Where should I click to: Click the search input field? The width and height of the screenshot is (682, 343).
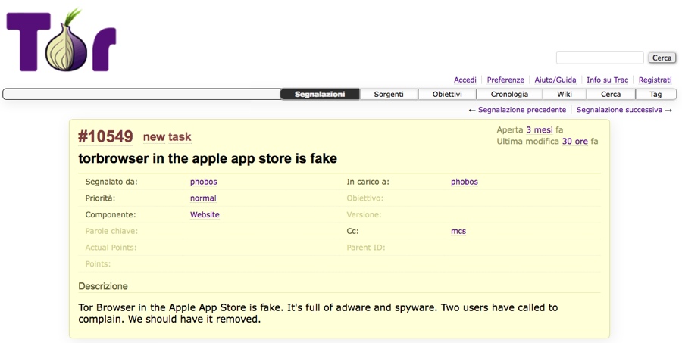click(x=599, y=58)
